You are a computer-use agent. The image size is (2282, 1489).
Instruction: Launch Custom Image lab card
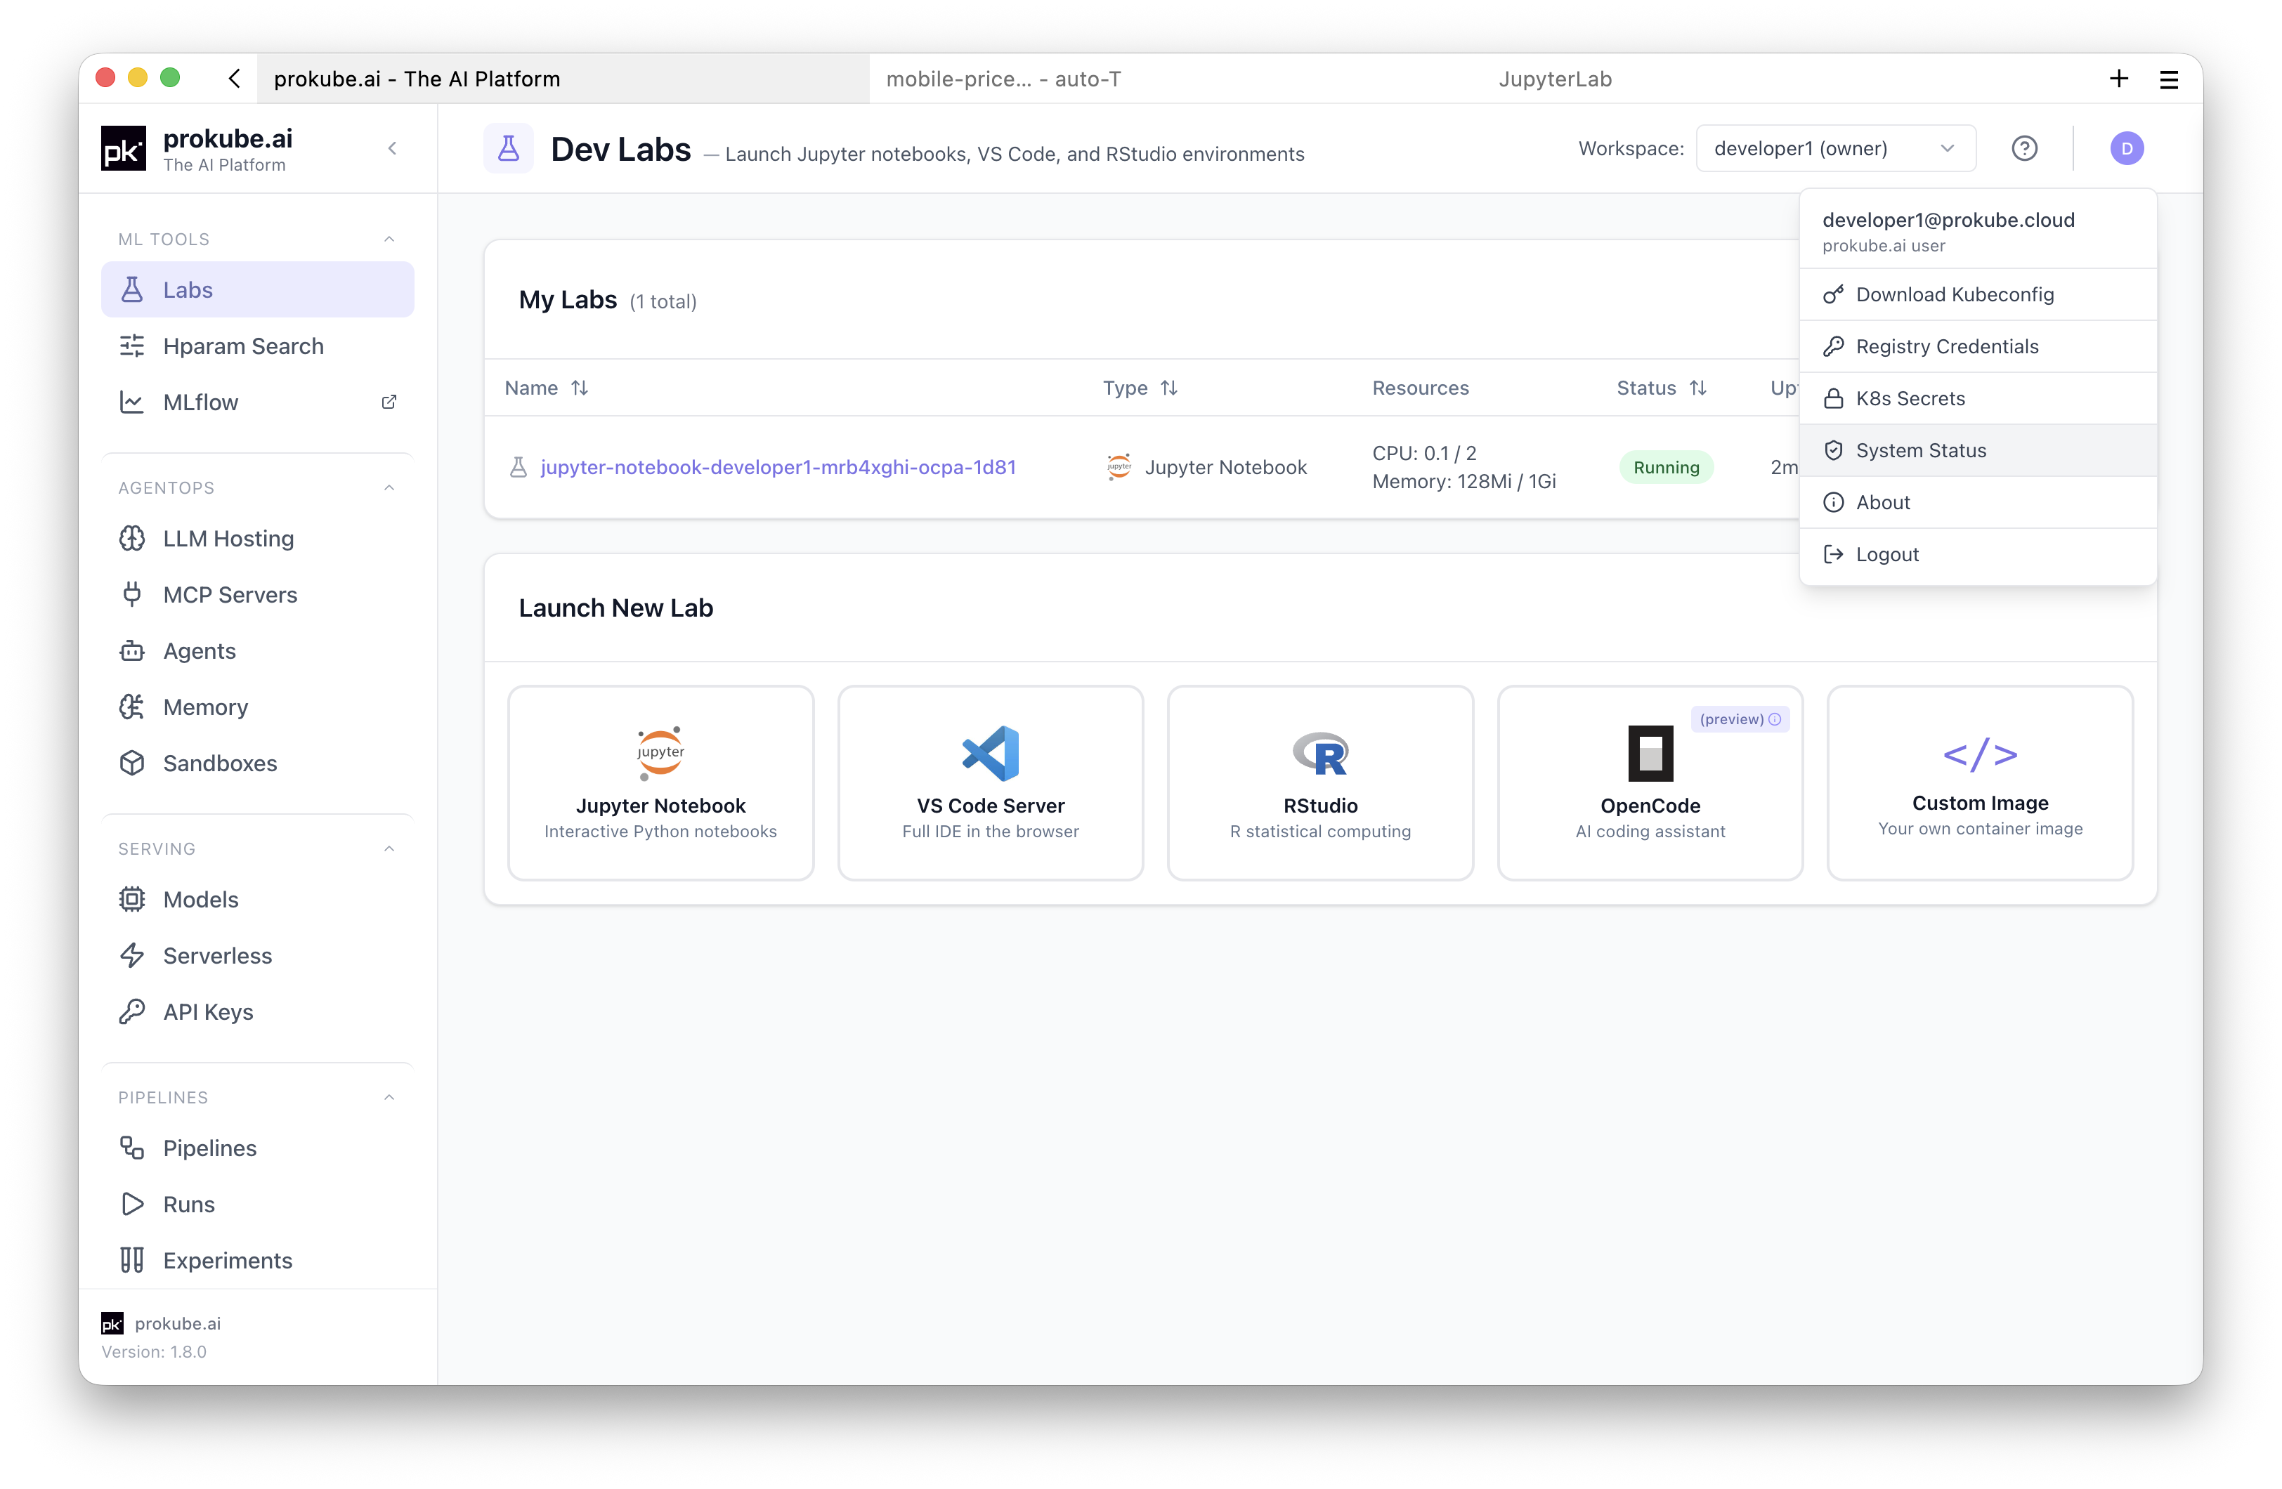[x=1980, y=782]
